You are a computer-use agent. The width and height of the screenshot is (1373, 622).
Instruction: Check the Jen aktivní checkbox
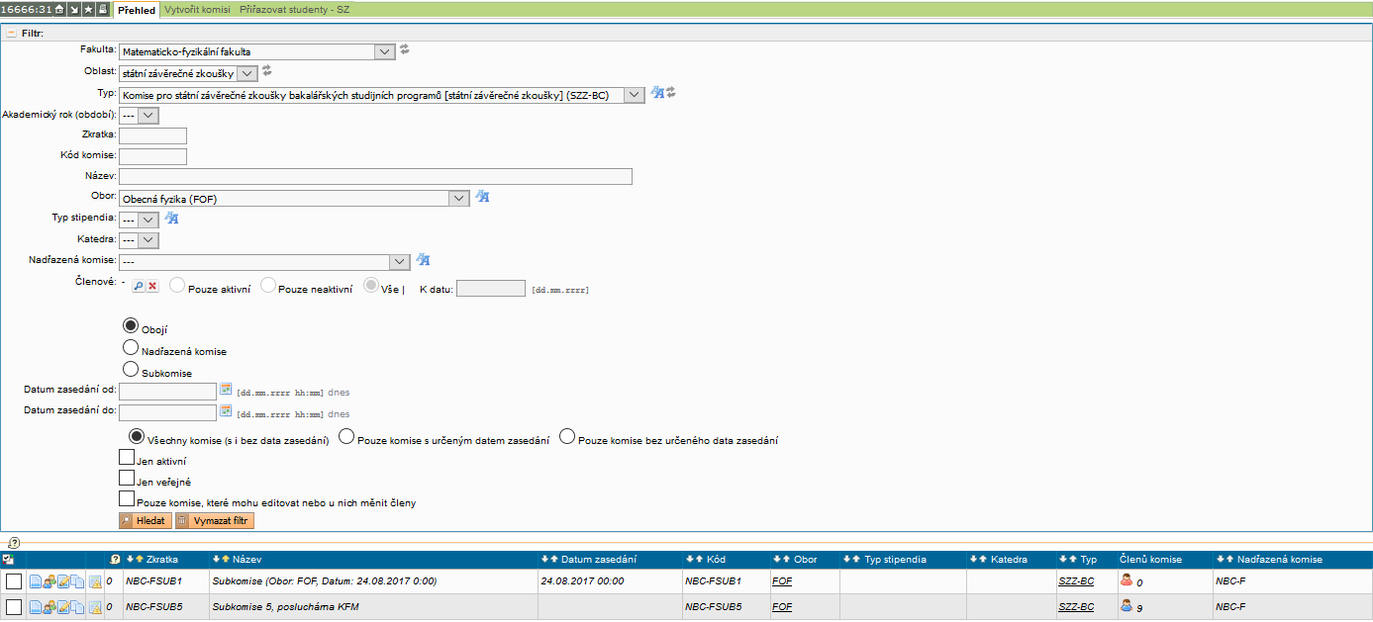126,458
